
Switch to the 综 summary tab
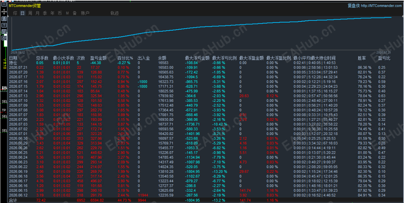(x=15, y=13)
